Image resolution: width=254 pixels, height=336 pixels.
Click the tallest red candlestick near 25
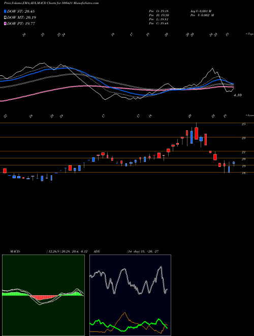tap(196, 133)
